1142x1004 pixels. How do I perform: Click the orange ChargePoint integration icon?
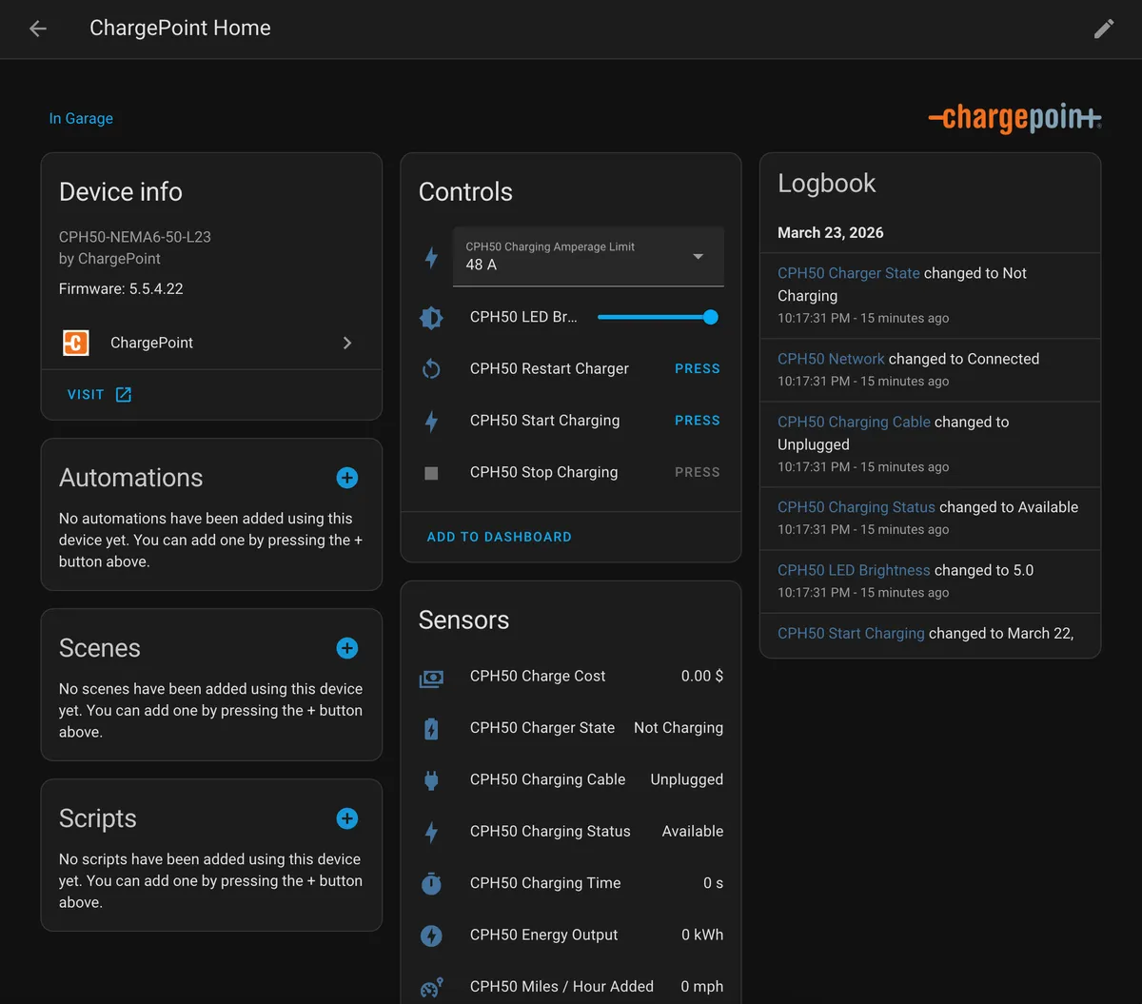tap(76, 343)
